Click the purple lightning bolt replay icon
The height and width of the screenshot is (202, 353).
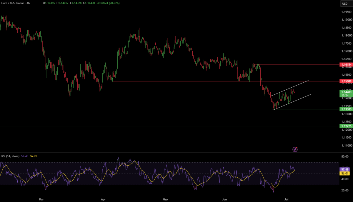[295, 150]
